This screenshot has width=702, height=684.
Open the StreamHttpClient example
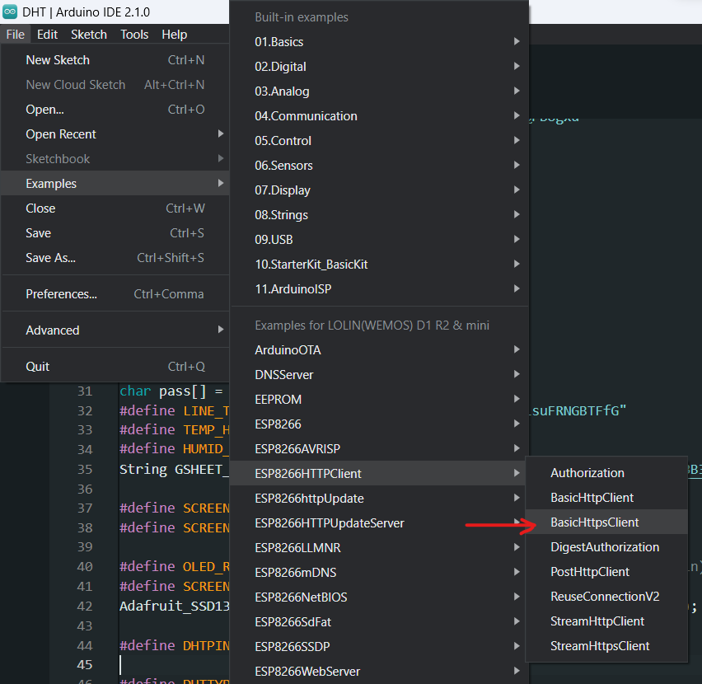(x=606, y=621)
